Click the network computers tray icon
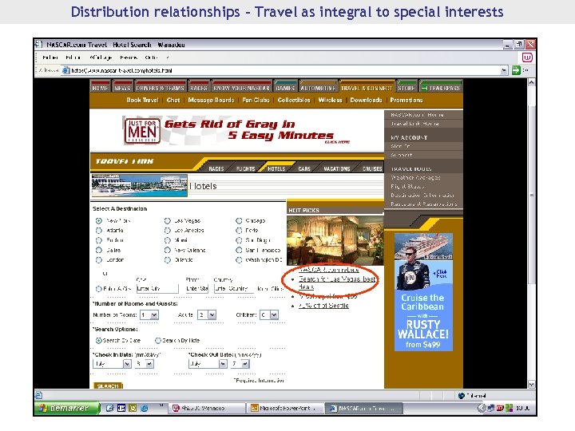The image size is (575, 431). (x=491, y=408)
